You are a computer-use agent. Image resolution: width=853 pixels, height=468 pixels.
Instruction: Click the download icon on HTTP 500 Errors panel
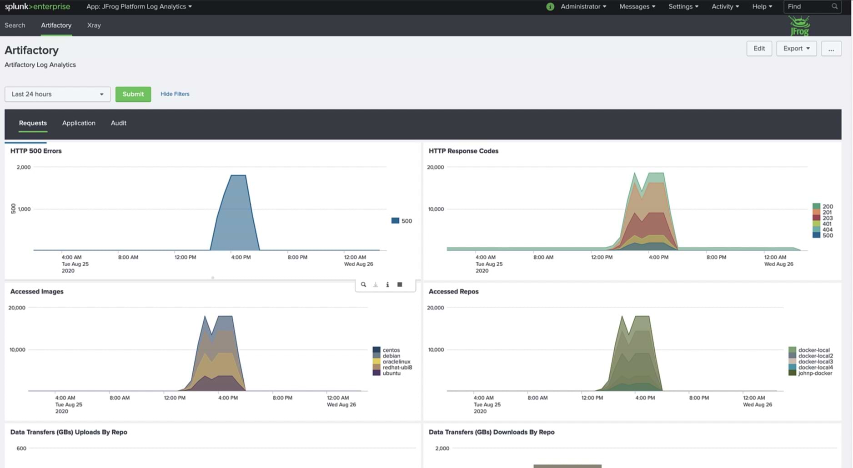pos(376,284)
